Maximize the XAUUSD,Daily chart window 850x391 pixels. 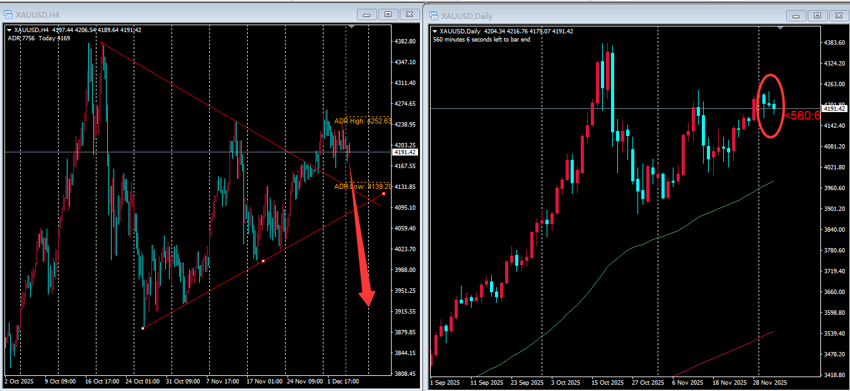[x=817, y=16]
